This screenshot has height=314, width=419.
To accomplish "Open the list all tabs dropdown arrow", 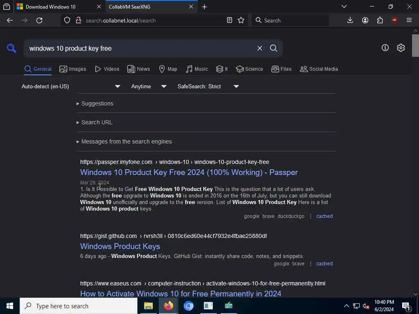I will 344,7.
